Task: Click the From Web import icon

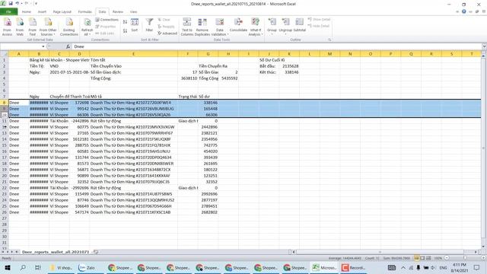Action: pos(20,27)
